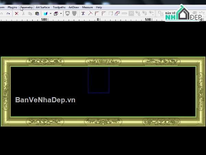Click the redo arrow icon

click(x=8, y=13)
